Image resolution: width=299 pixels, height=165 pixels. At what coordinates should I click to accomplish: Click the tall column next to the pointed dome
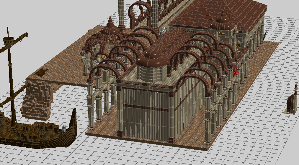pyautogui.click(x=121, y=15)
